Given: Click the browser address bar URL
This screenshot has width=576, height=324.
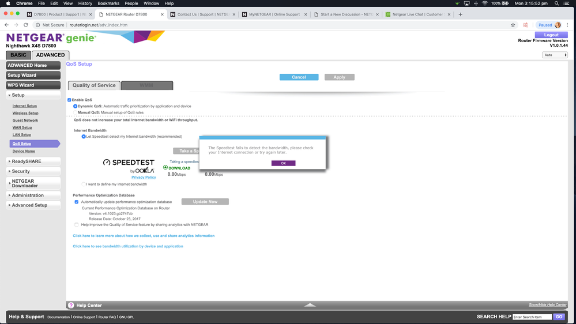Looking at the screenshot, I should pyautogui.click(x=99, y=25).
